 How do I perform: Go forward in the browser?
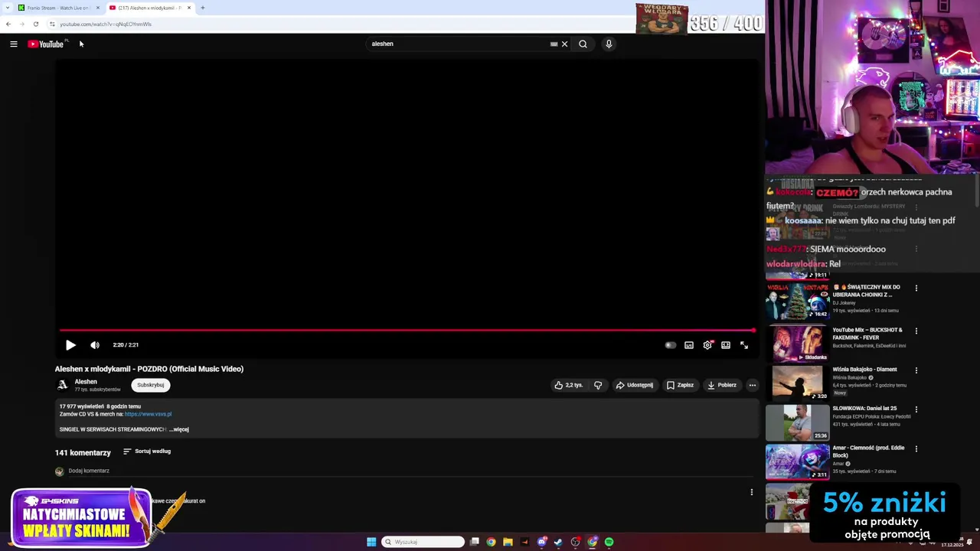tap(21, 24)
